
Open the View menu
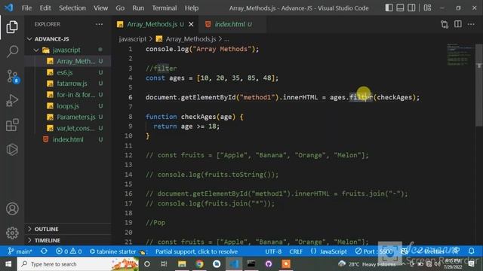click(x=100, y=8)
